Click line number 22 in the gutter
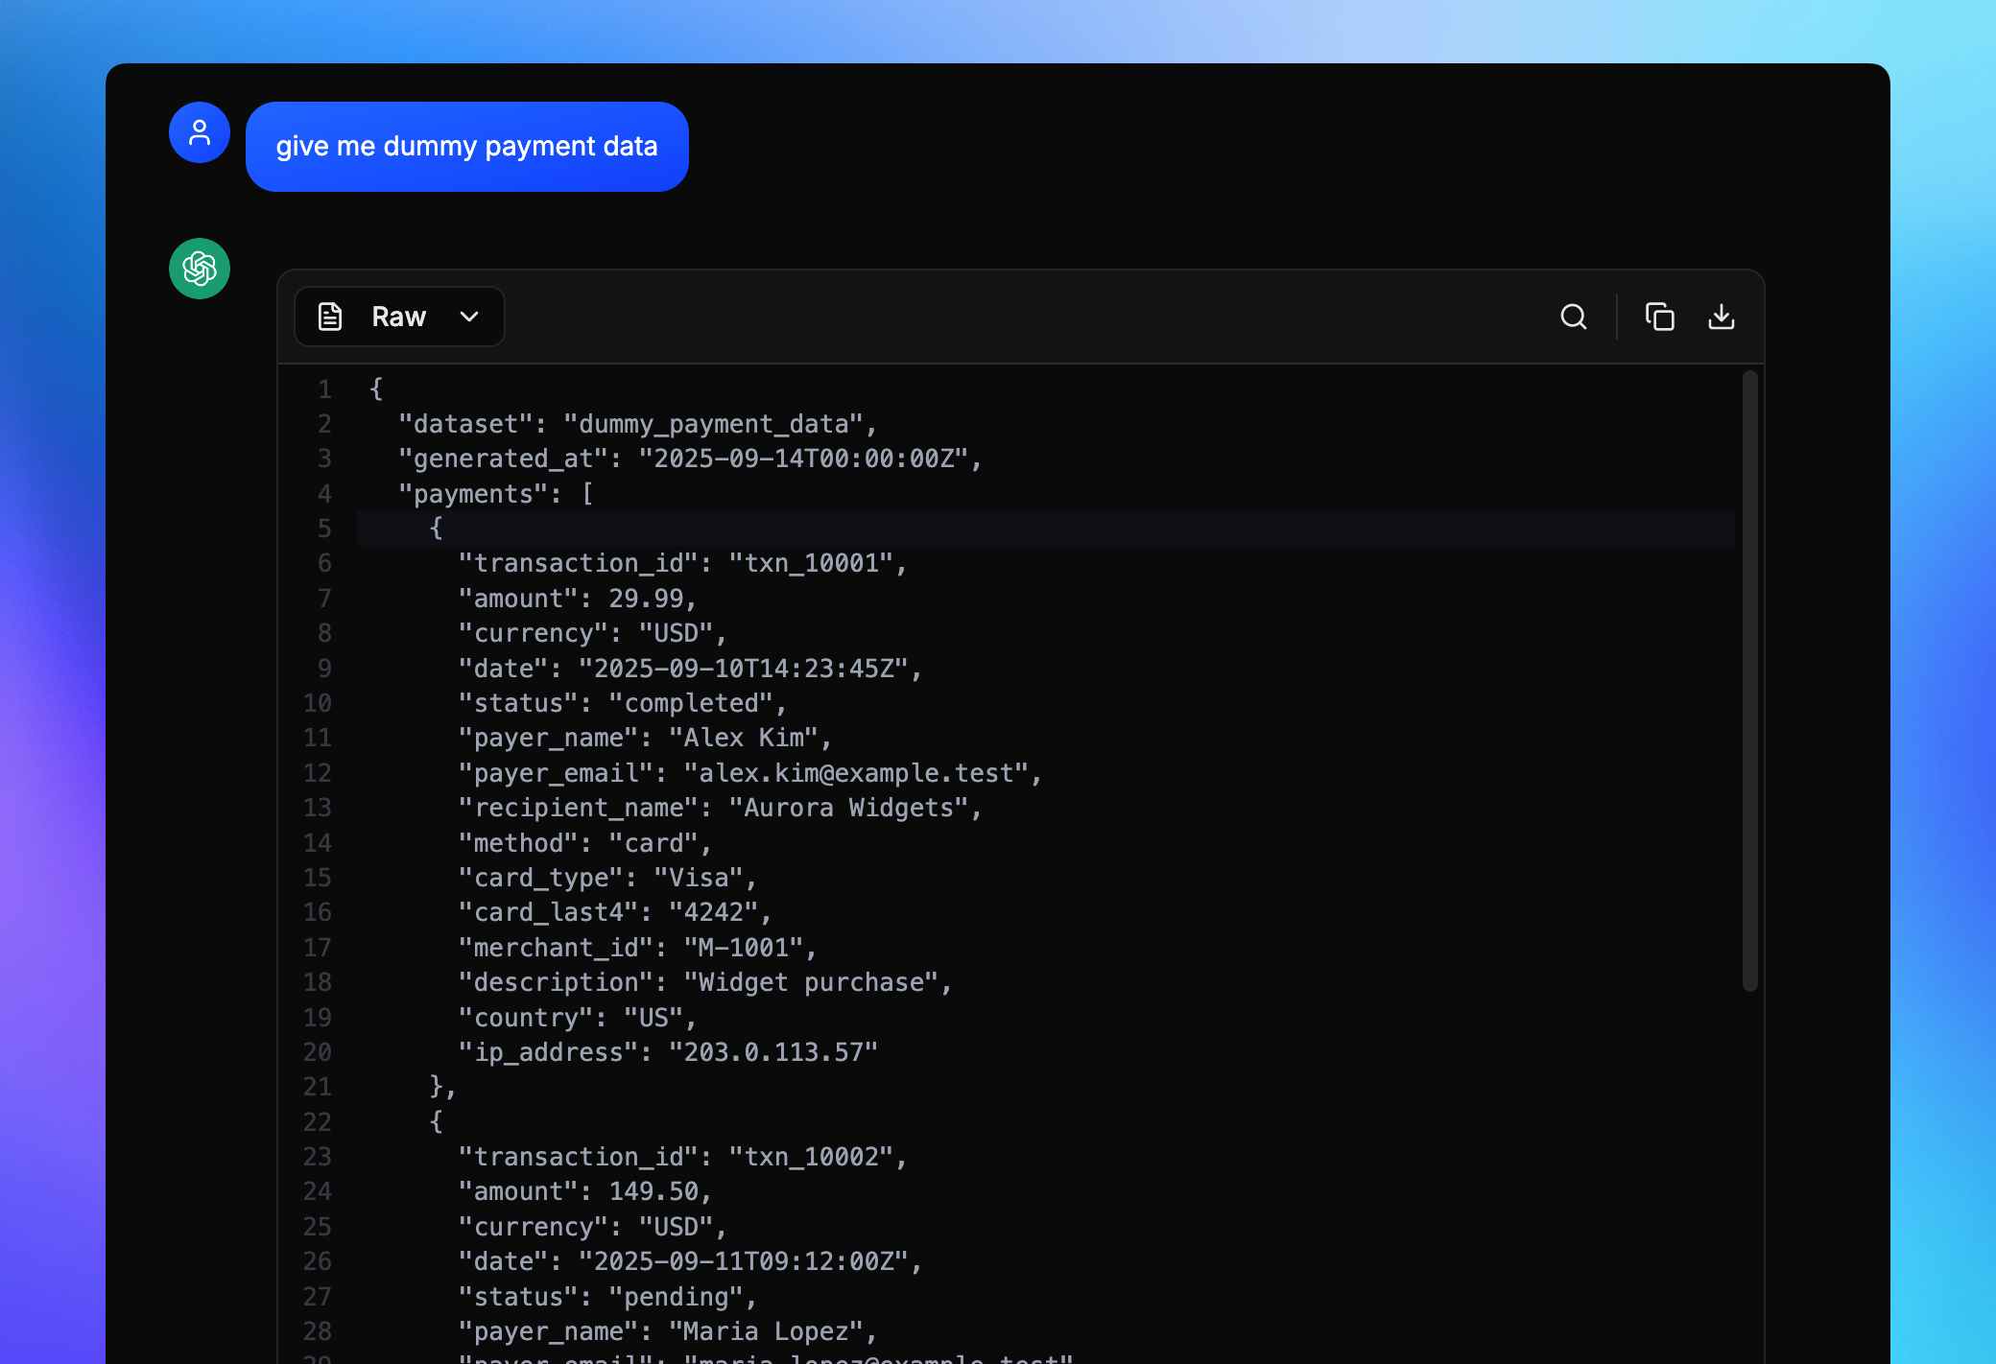This screenshot has width=1996, height=1364. click(318, 1121)
